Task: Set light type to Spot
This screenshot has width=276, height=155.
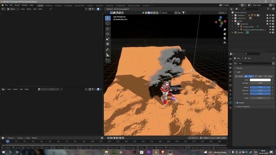Action: pyautogui.click(x=259, y=76)
